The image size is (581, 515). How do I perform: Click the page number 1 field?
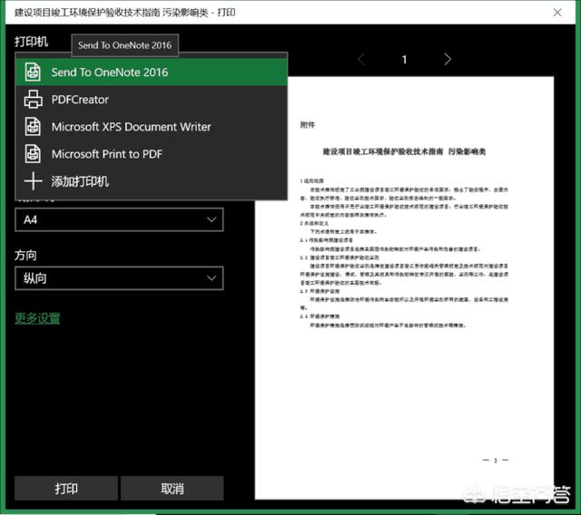tap(404, 60)
